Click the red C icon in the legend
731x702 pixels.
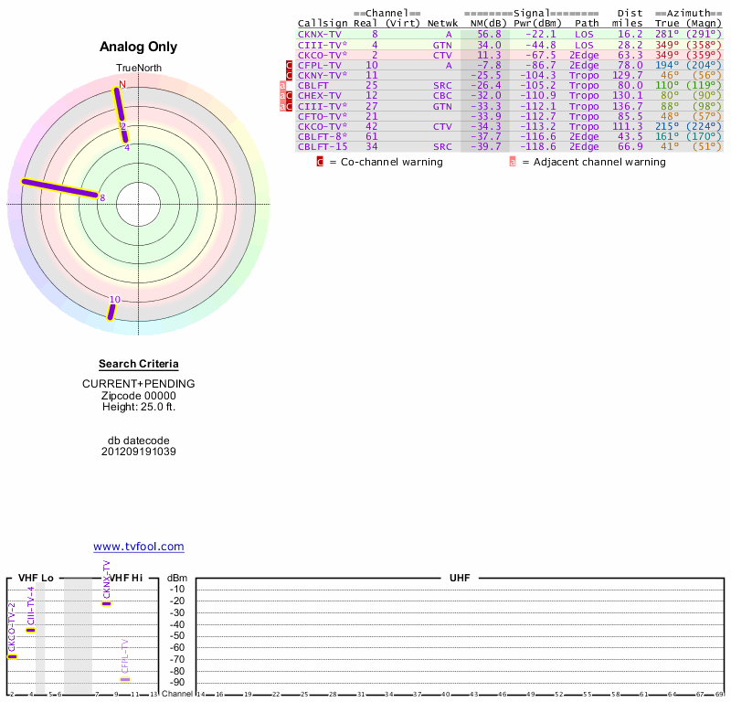pyautogui.click(x=320, y=162)
